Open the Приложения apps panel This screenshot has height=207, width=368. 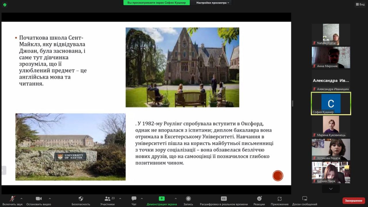[279, 201]
